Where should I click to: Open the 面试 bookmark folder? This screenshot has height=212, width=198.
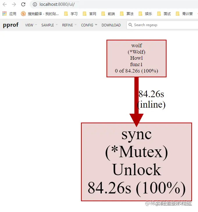(x=164, y=14)
